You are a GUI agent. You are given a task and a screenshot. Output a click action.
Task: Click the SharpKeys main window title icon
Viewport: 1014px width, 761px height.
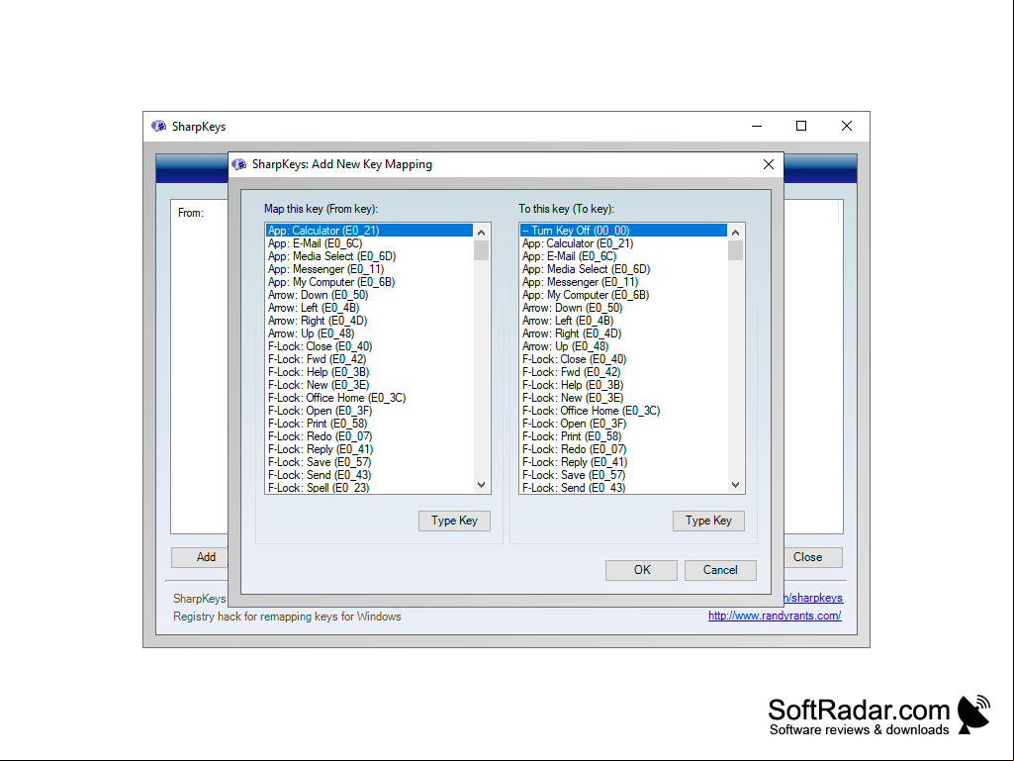point(158,127)
